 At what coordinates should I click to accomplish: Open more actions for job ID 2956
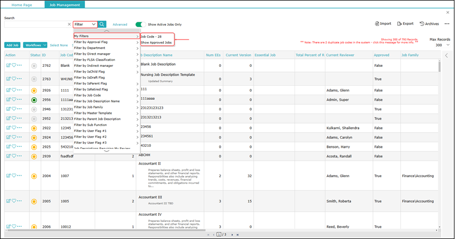coord(19,99)
